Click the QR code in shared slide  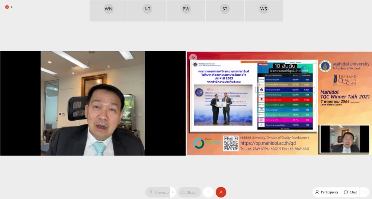230,143
